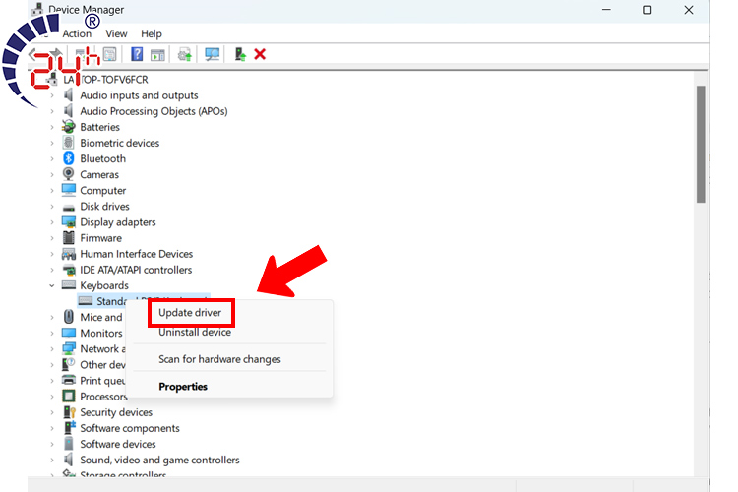Click the Display adapters icon

coord(69,221)
